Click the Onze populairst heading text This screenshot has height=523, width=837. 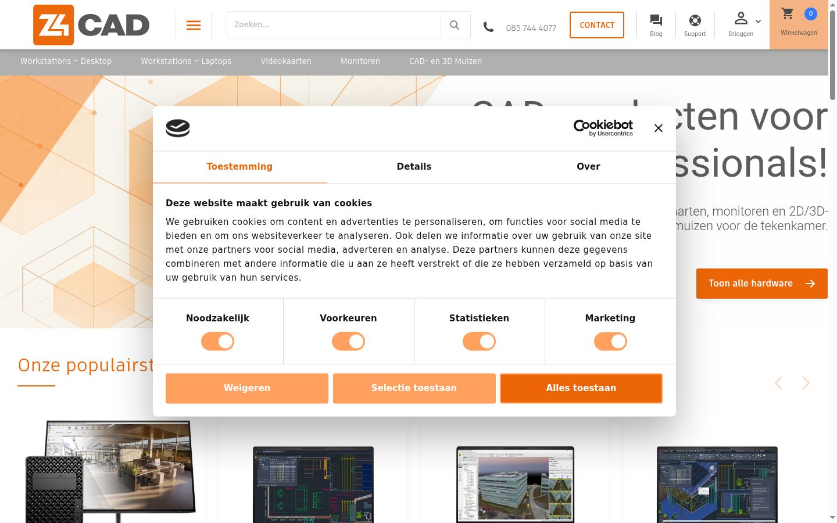tap(85, 366)
